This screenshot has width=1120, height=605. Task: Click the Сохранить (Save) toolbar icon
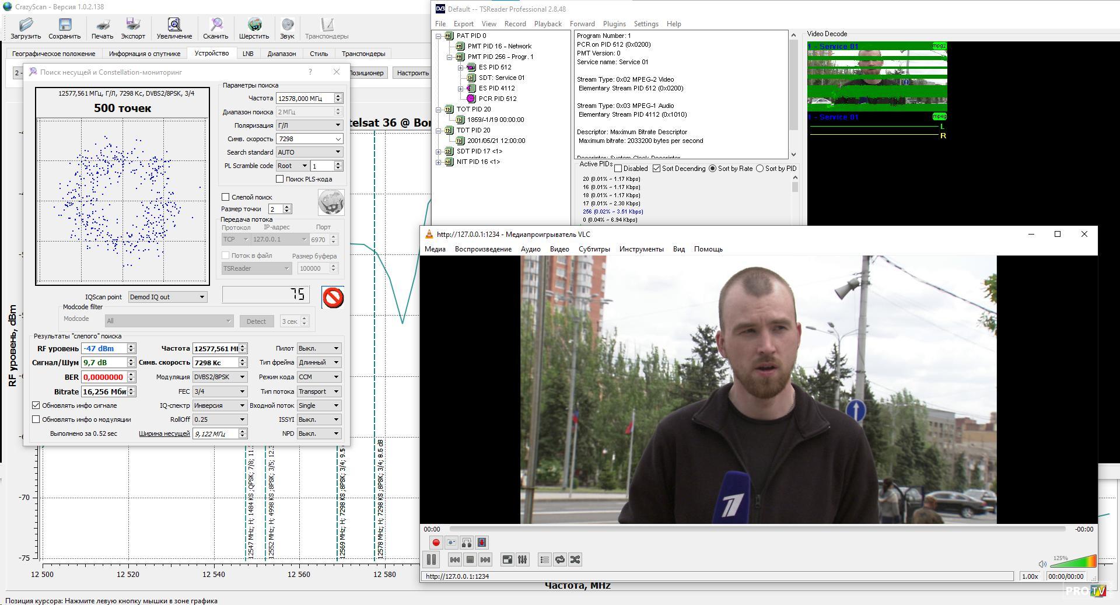click(64, 28)
